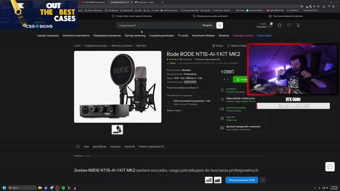Viewport: 340px width, 191px height.
Task: Switch to the Opis section tab
Action: pos(86,146)
